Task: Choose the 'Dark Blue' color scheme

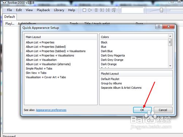Action: 107,51
